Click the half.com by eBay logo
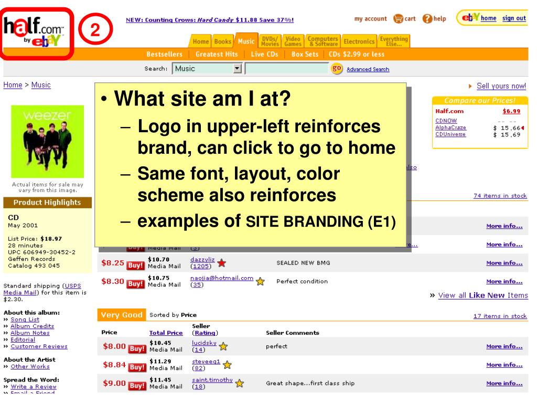537x403 pixels. click(x=34, y=31)
